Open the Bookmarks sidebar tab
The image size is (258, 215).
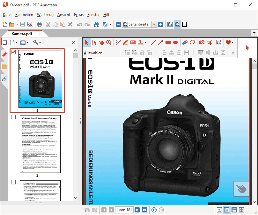click(x=5, y=54)
